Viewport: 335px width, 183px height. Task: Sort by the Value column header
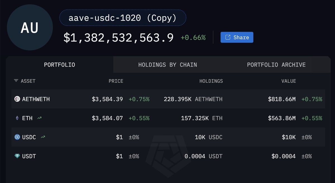(x=288, y=81)
